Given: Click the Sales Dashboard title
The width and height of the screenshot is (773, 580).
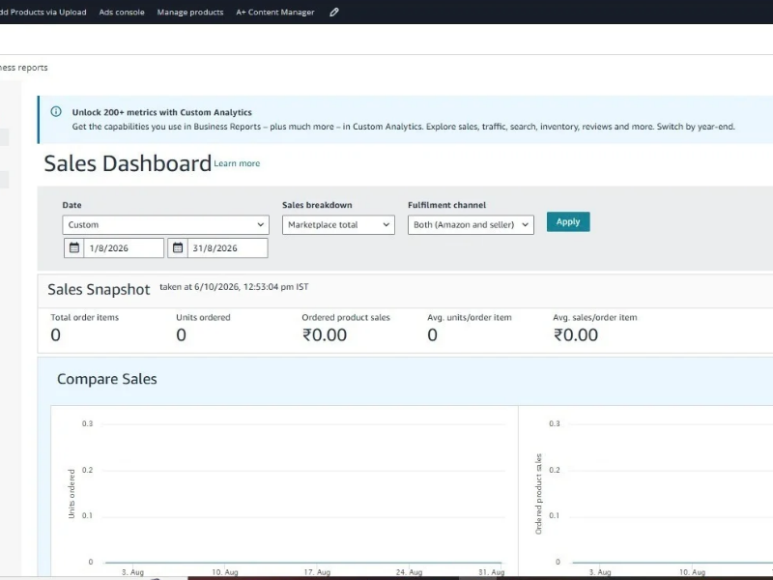Looking at the screenshot, I should tap(128, 163).
